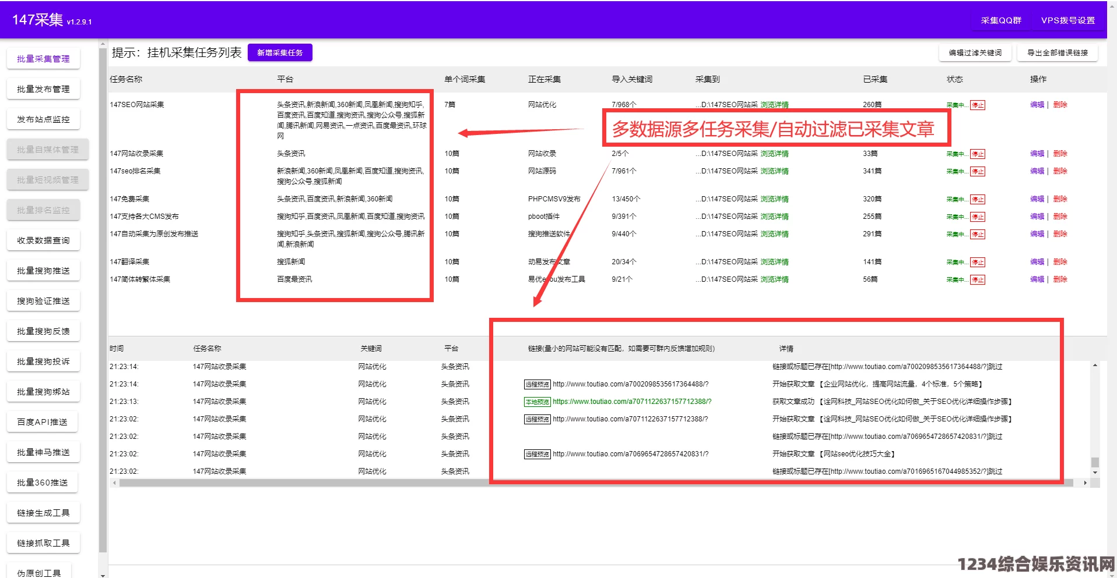The width and height of the screenshot is (1117, 578).
Task: Open 链接抓取工具
Action: (x=43, y=543)
